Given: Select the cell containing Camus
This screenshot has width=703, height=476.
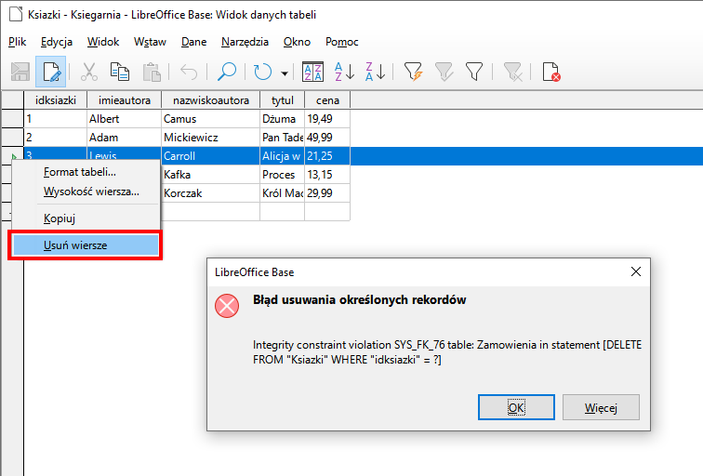Looking at the screenshot, I should 211,119.
